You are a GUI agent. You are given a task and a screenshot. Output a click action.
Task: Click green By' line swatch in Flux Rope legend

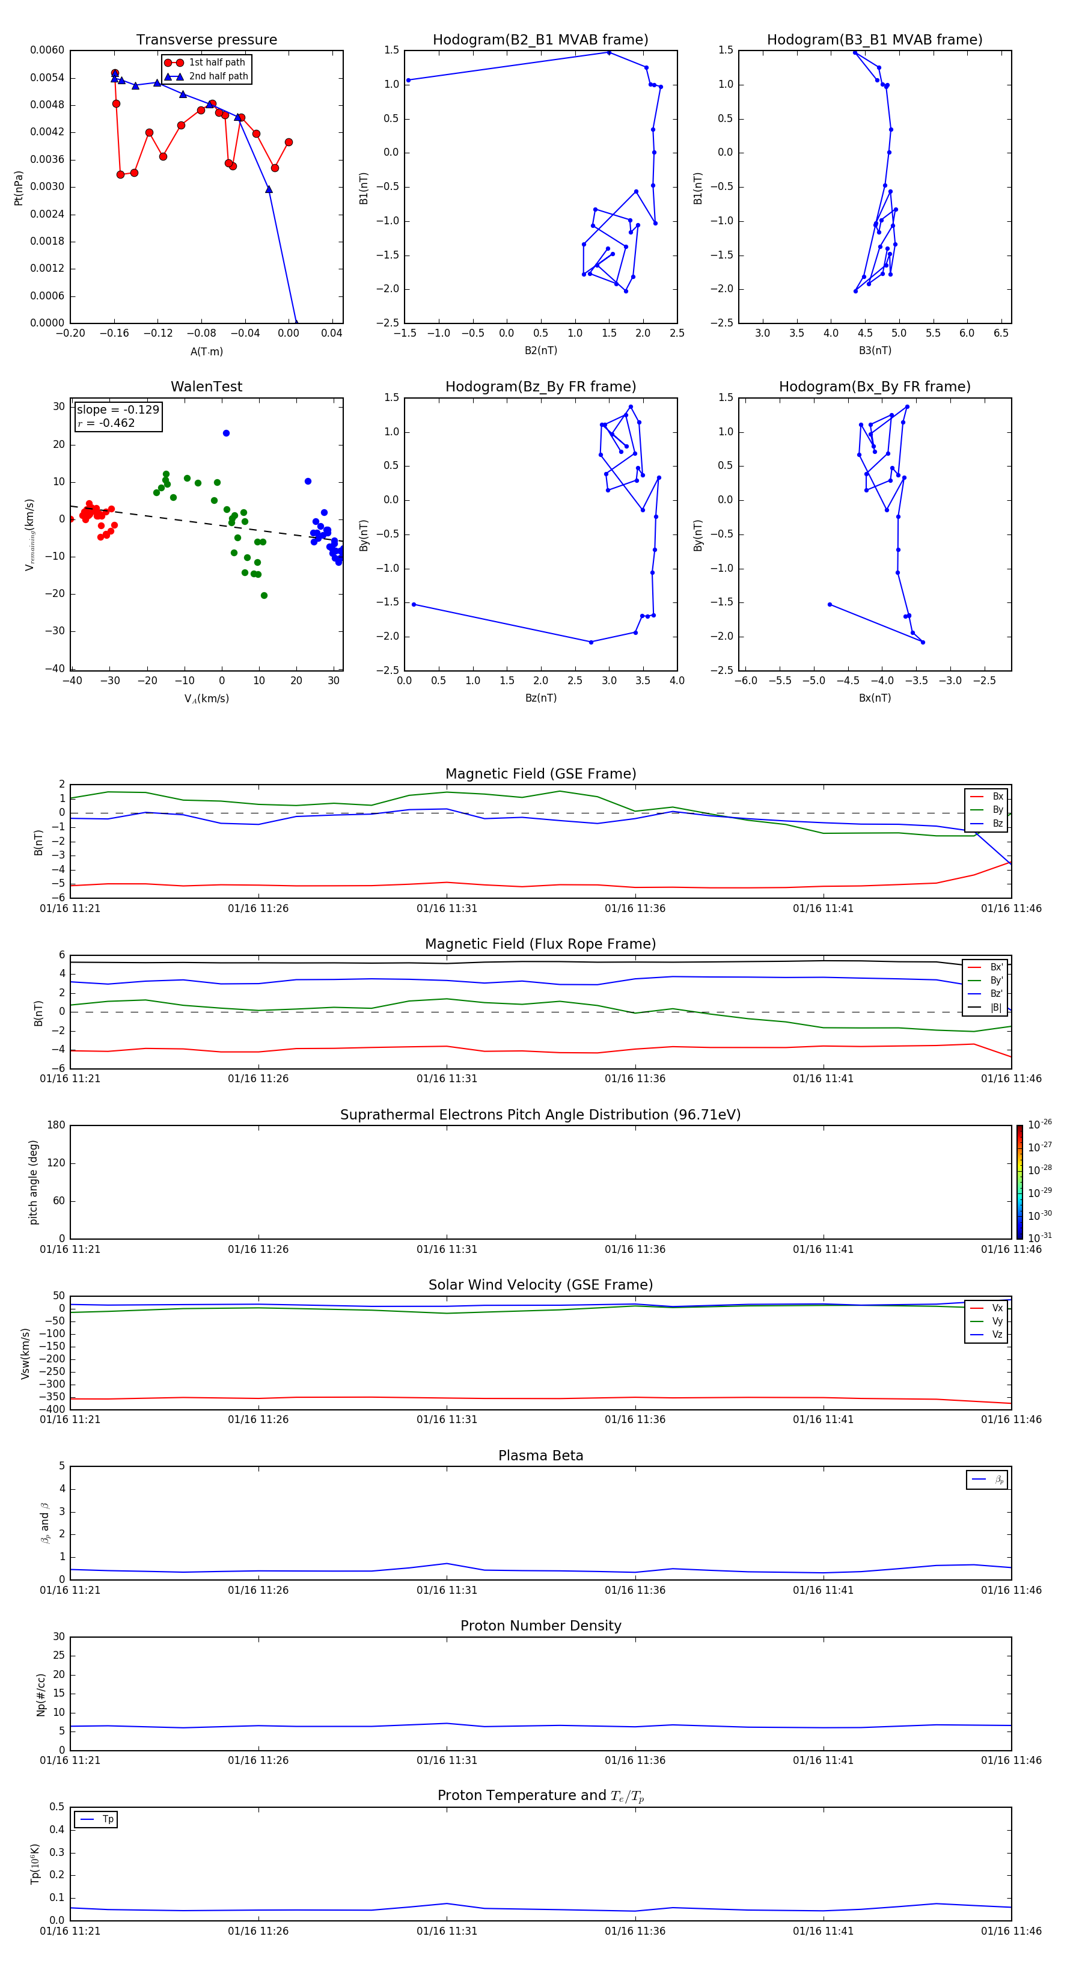(975, 981)
